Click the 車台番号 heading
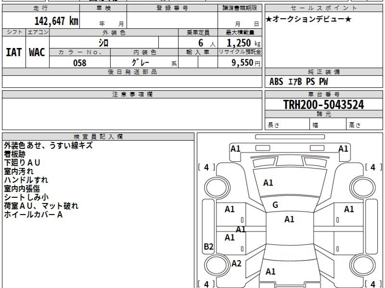The height and width of the screenshot is (288, 385). click(x=324, y=94)
